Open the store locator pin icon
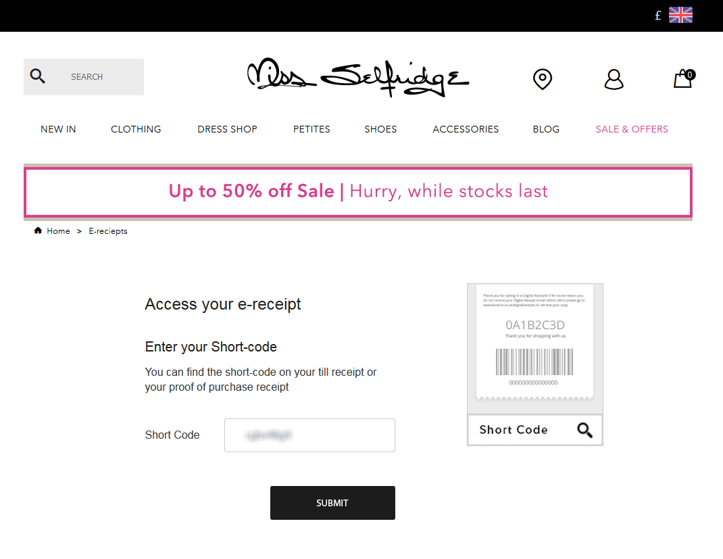Image resolution: width=723 pixels, height=559 pixels. click(x=542, y=79)
